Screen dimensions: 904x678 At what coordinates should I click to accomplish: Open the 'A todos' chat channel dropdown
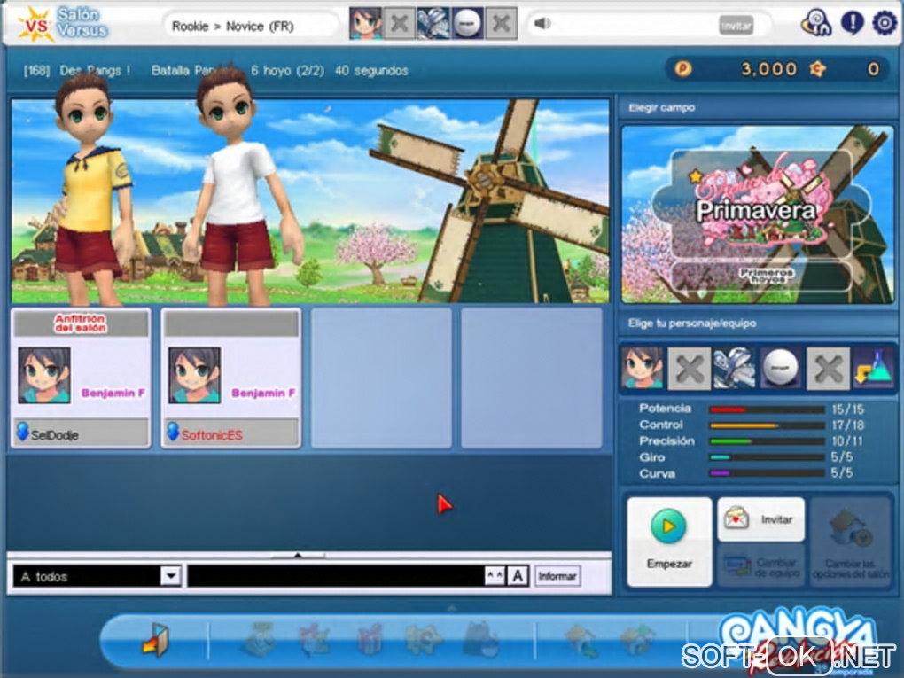(171, 576)
